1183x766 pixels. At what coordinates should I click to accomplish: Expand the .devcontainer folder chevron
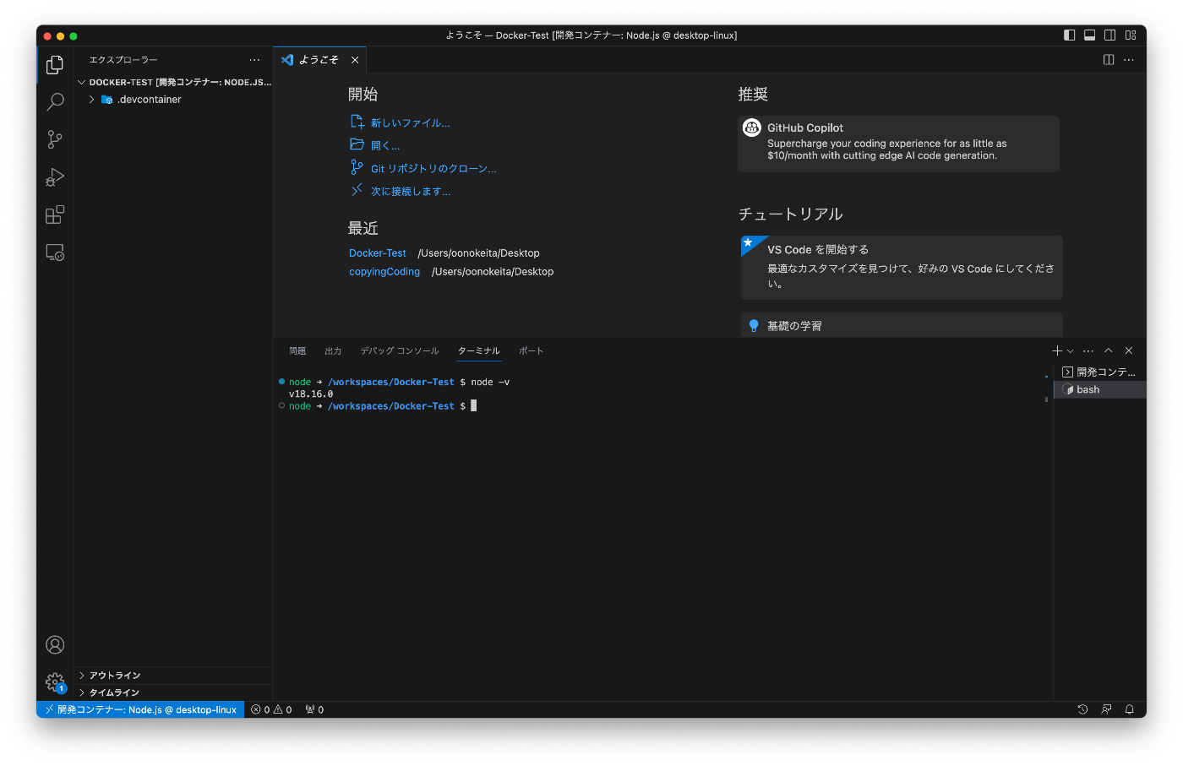click(92, 100)
